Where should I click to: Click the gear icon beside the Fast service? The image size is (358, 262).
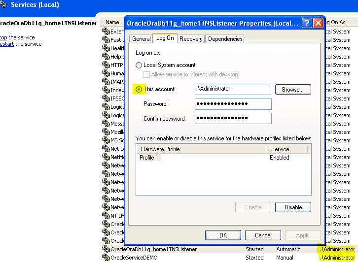[x=106, y=40]
